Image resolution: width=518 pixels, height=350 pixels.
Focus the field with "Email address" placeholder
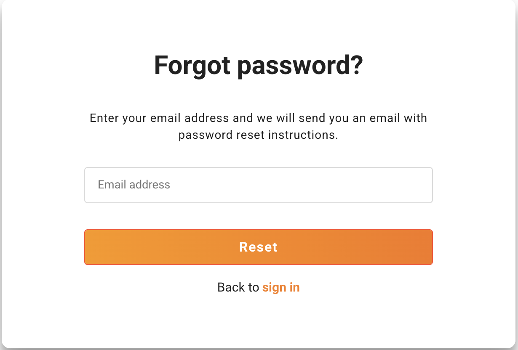point(258,185)
